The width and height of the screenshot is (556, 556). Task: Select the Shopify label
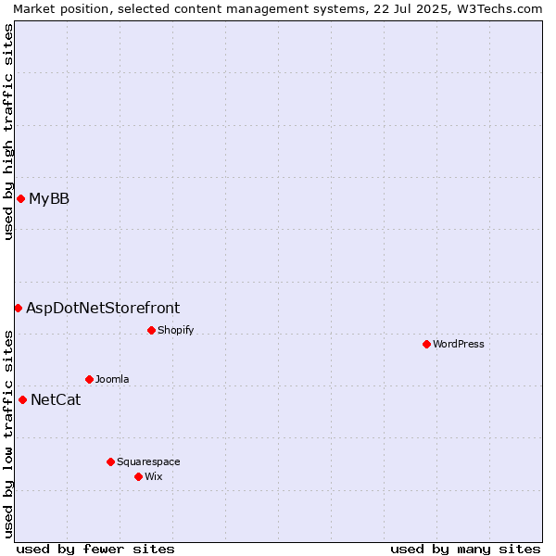[175, 330]
